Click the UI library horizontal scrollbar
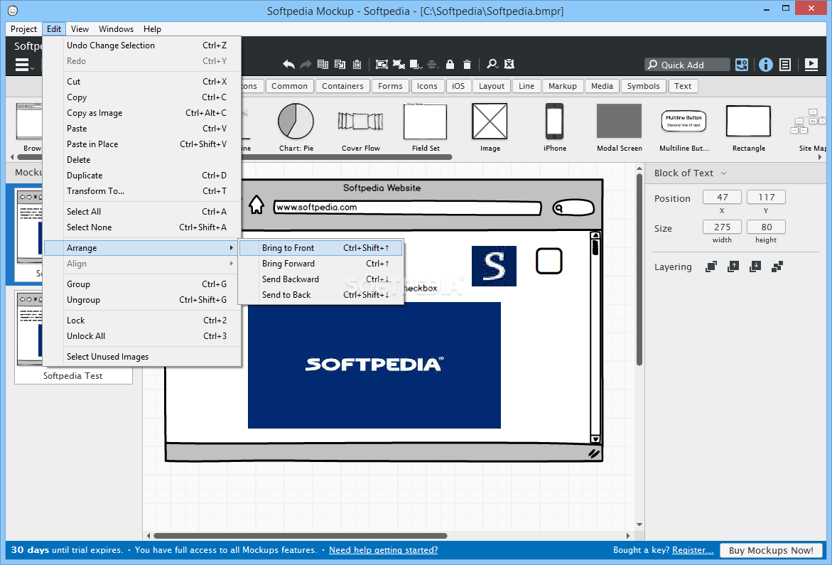 click(235, 157)
